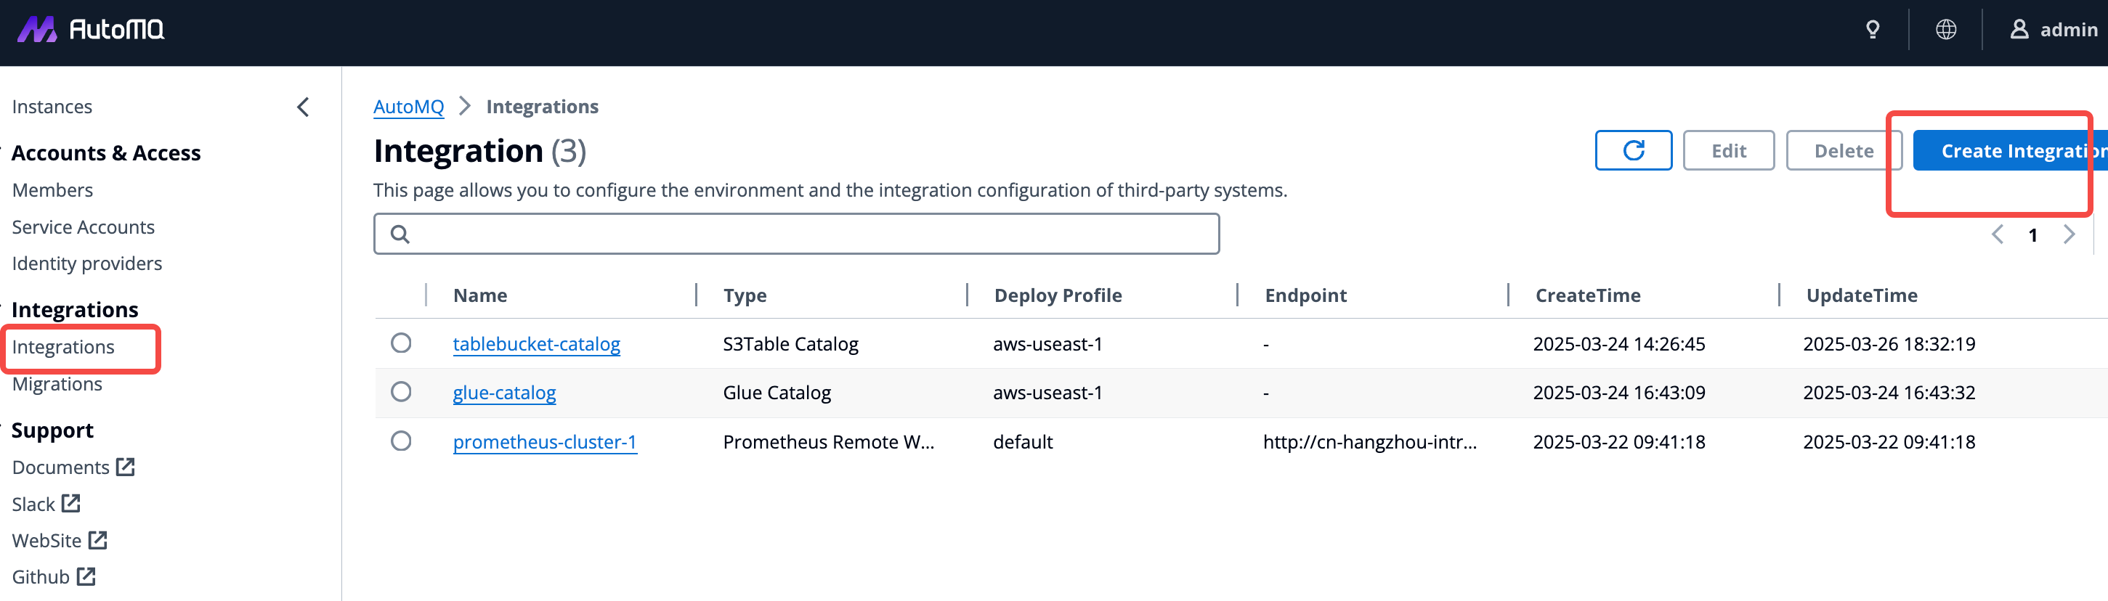Click the Deploy Profile column header
This screenshot has height=601, width=2108.
click(1058, 295)
